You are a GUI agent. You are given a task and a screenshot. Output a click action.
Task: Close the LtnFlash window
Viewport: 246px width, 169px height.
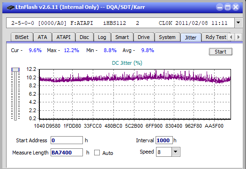tap(236, 7)
